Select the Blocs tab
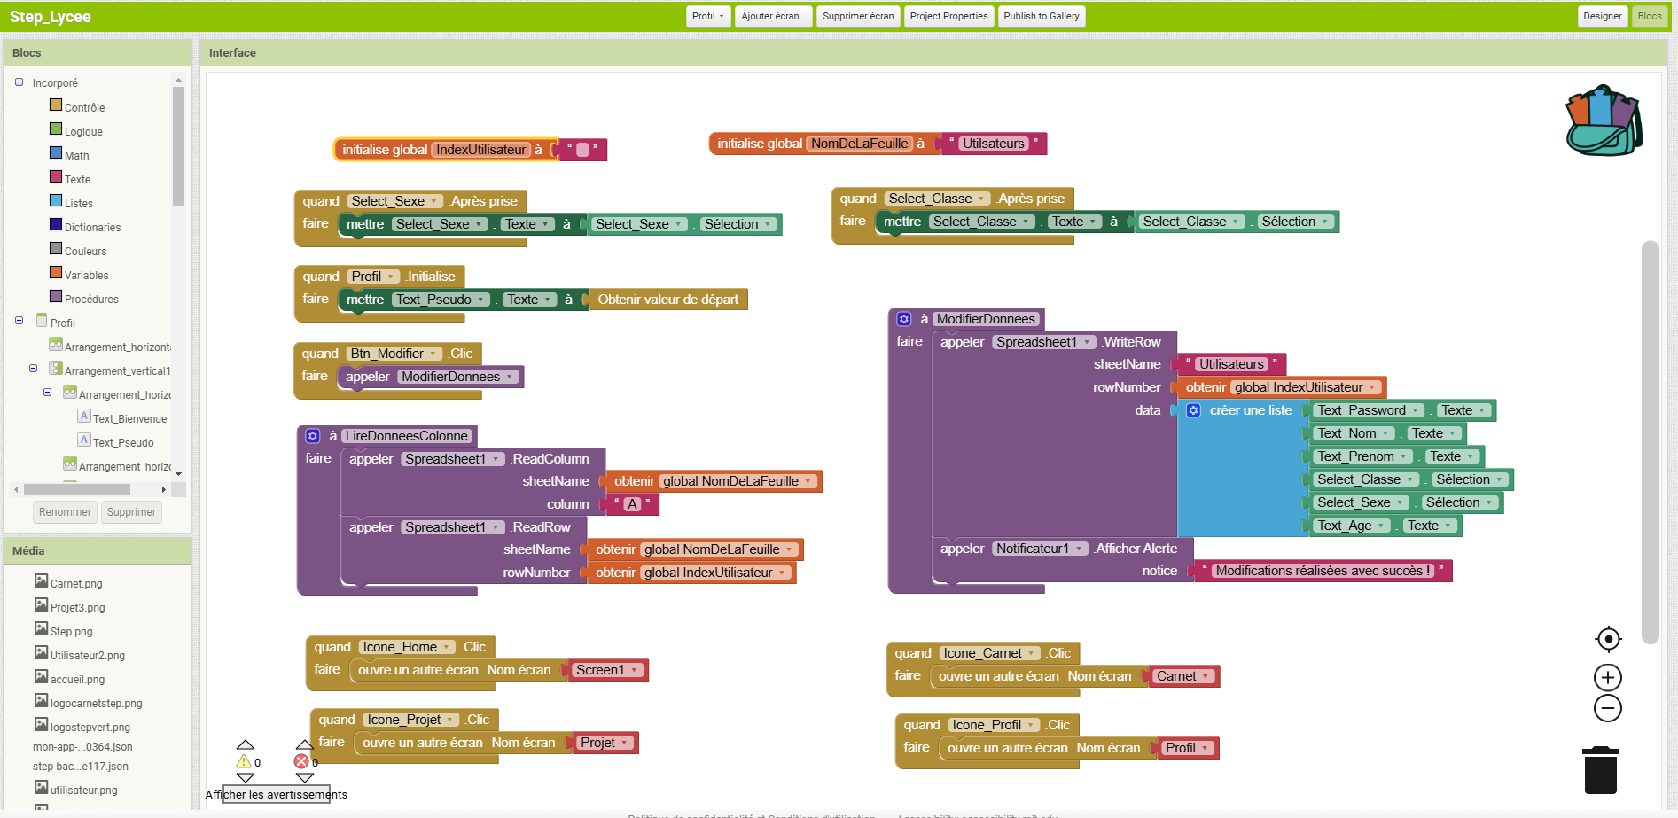The width and height of the screenshot is (1678, 818). click(x=1650, y=16)
